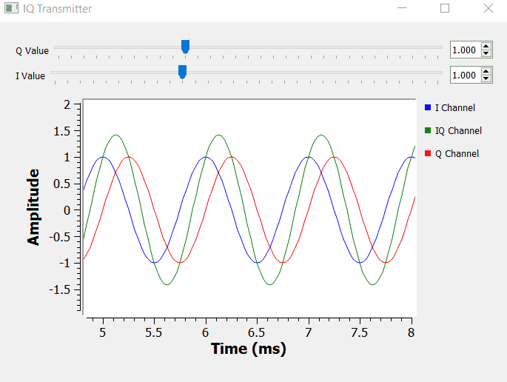
Task: Grab the I Value slider handle
Action: [182, 71]
